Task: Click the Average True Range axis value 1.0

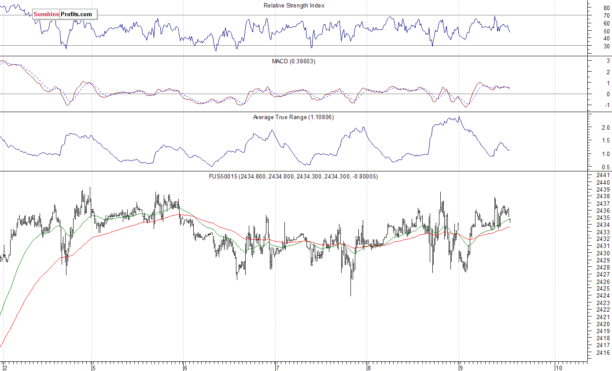Action: (x=606, y=154)
